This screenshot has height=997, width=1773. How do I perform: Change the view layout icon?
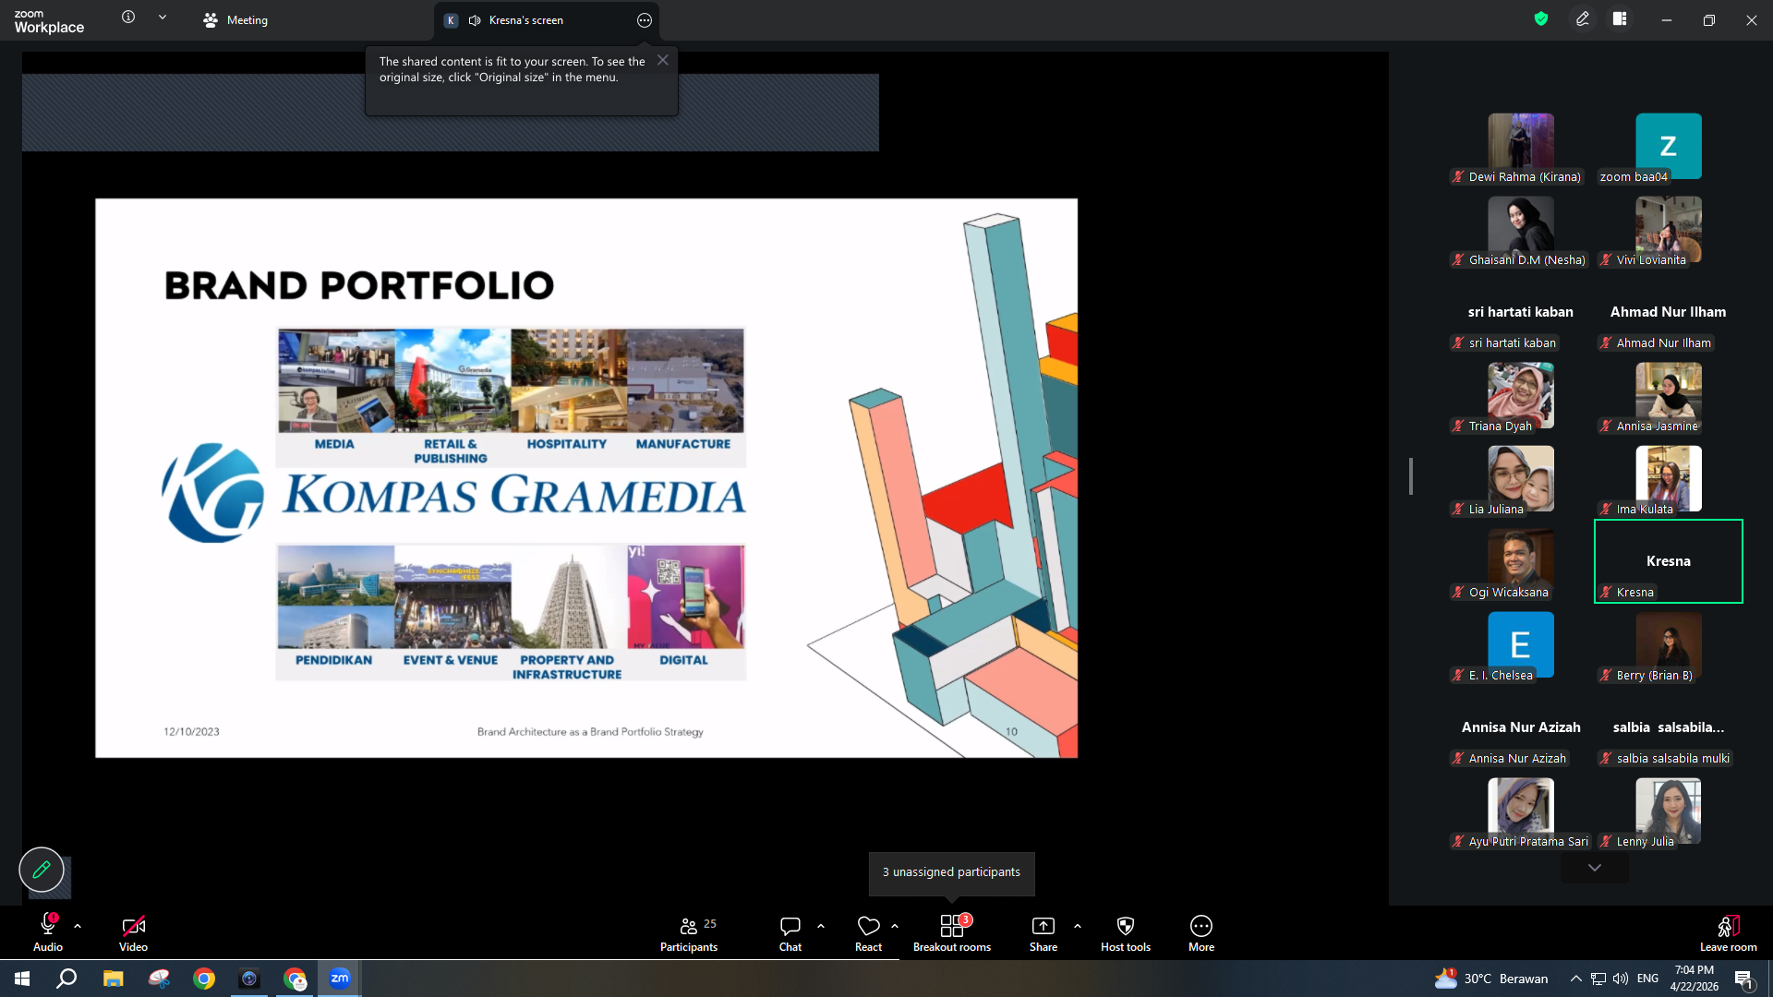pyautogui.click(x=1620, y=18)
